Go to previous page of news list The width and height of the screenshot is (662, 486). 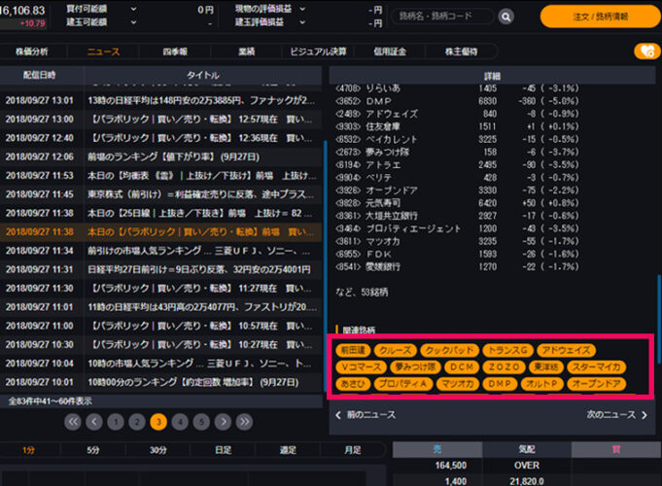[94, 422]
